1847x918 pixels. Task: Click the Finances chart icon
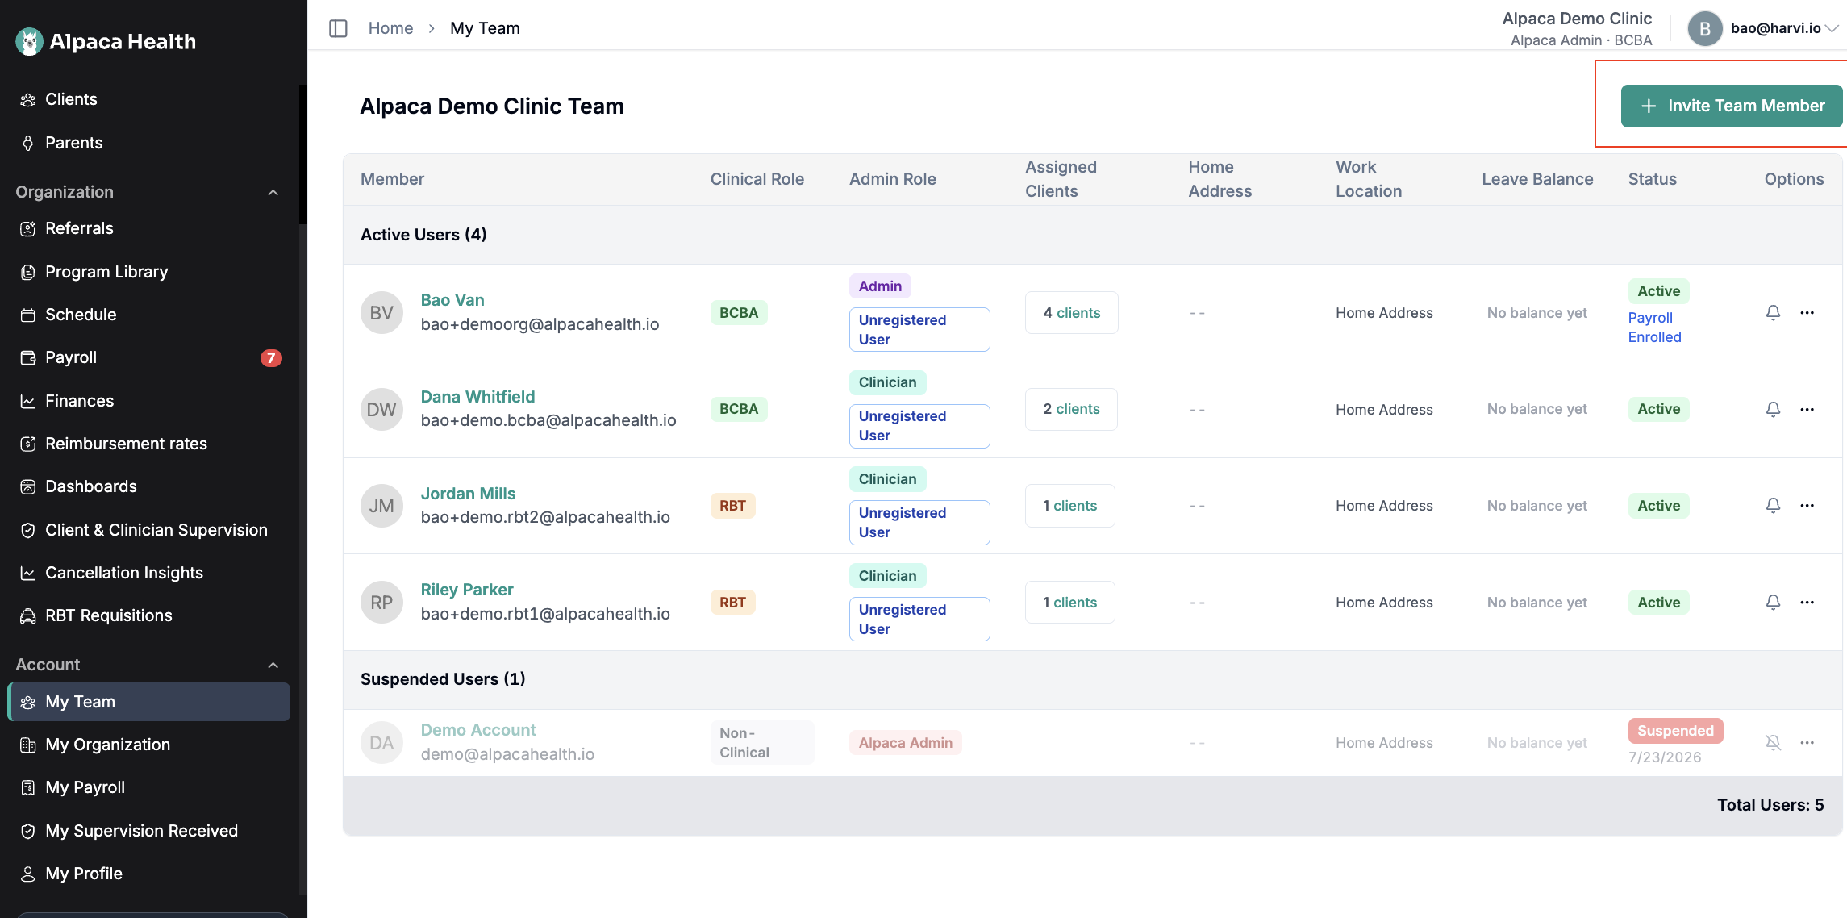tap(28, 401)
